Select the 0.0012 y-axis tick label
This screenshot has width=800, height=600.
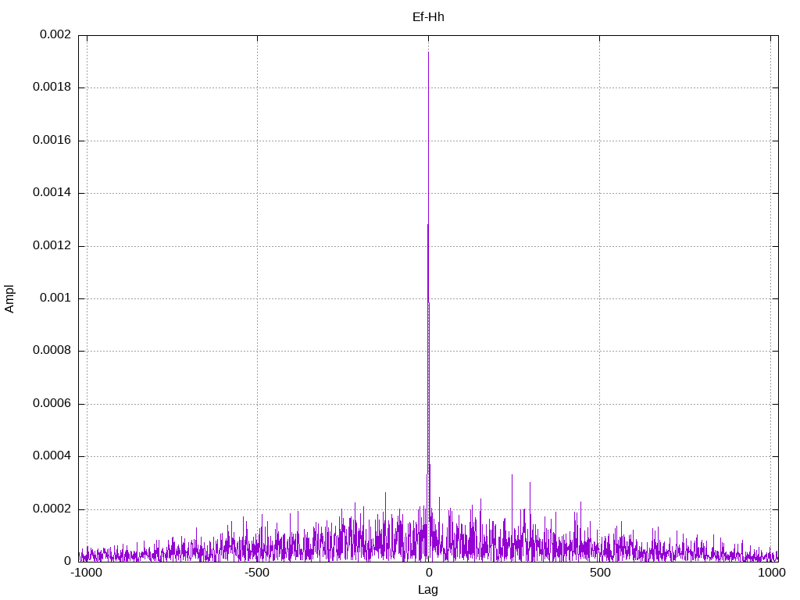point(52,246)
